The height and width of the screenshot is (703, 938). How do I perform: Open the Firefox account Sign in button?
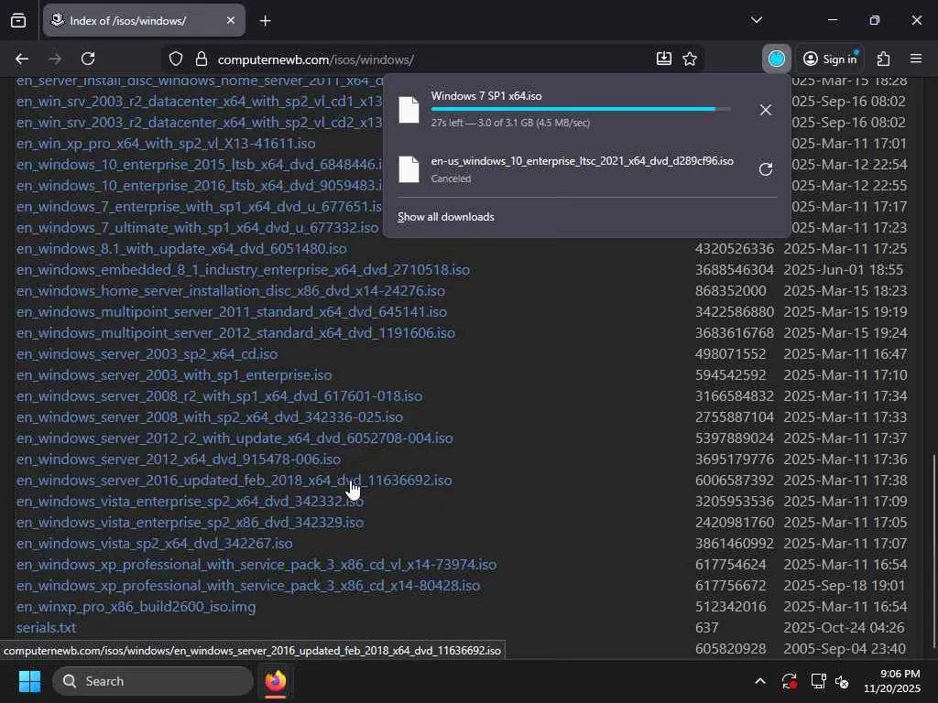click(830, 59)
